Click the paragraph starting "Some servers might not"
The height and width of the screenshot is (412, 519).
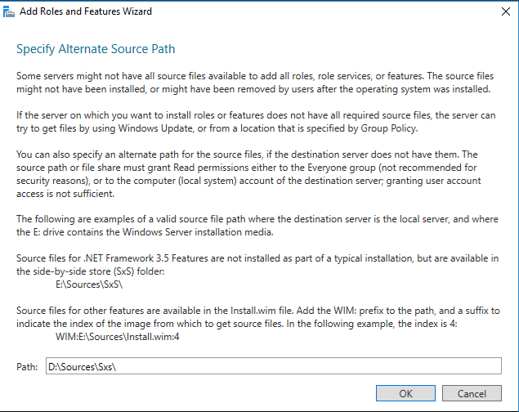pos(256,82)
